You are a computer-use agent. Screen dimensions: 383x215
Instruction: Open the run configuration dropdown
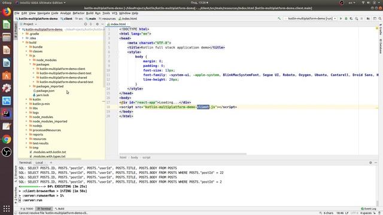coord(310,19)
